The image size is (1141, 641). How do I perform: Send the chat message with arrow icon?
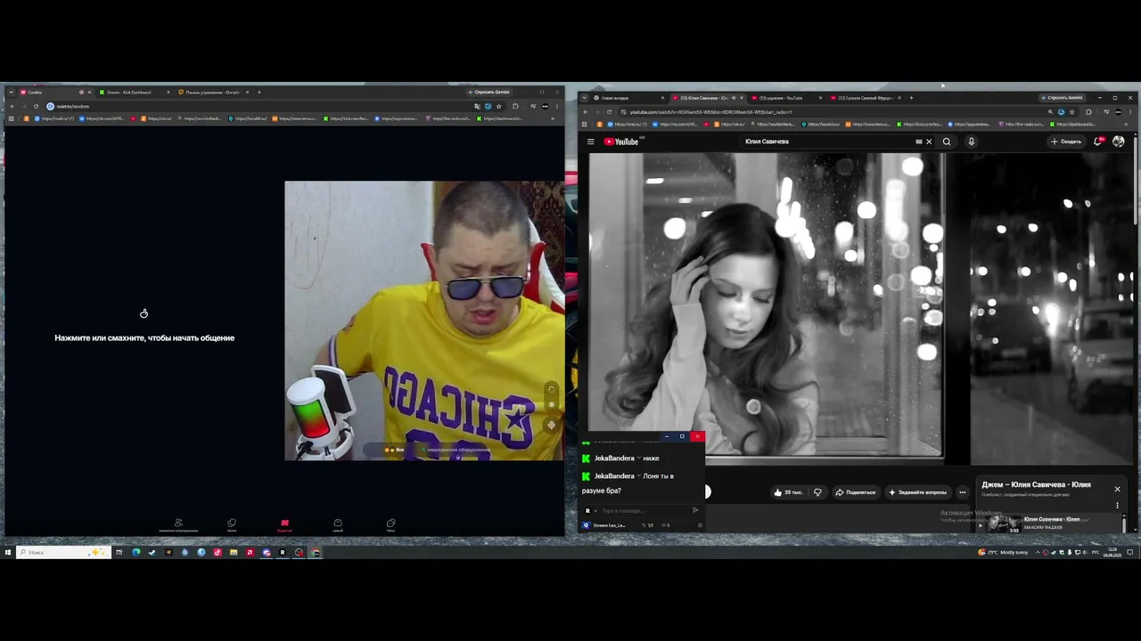(695, 510)
